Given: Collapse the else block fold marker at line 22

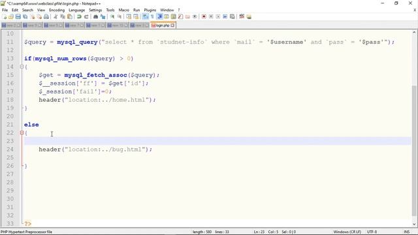Looking at the screenshot, I should click(x=22, y=133).
